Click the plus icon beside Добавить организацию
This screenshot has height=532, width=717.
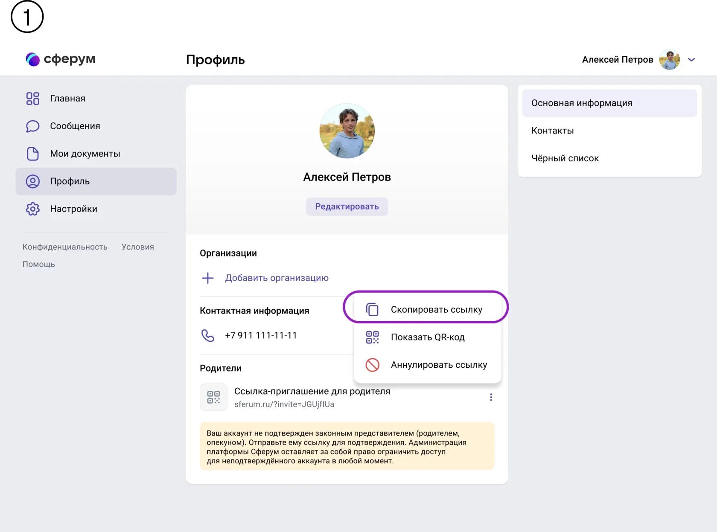point(208,278)
